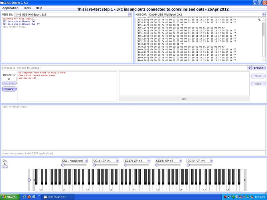Expand the MIDI IN device dropdown
The image size is (267, 200).
pyautogui.click(x=130, y=14)
